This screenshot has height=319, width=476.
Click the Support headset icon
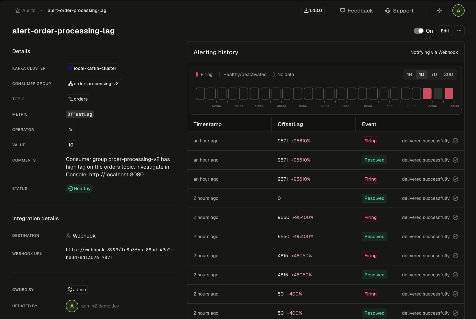click(x=388, y=10)
